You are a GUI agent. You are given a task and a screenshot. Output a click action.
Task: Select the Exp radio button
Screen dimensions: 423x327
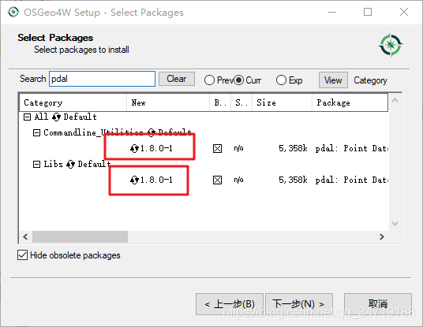281,80
